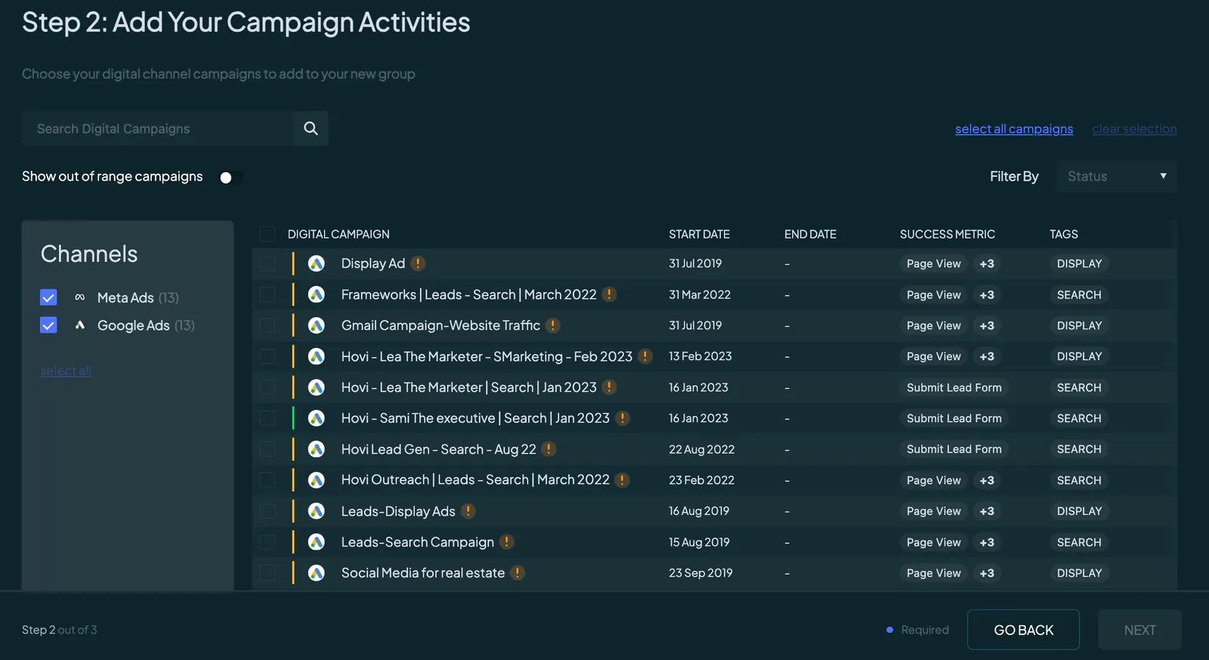Click warning icon for Hovi Lead Gen Aug 22
This screenshot has width=1209, height=660.
(549, 449)
